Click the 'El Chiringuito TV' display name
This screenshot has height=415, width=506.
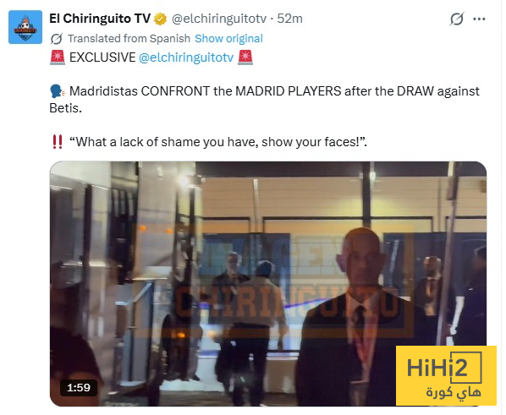[x=100, y=19]
